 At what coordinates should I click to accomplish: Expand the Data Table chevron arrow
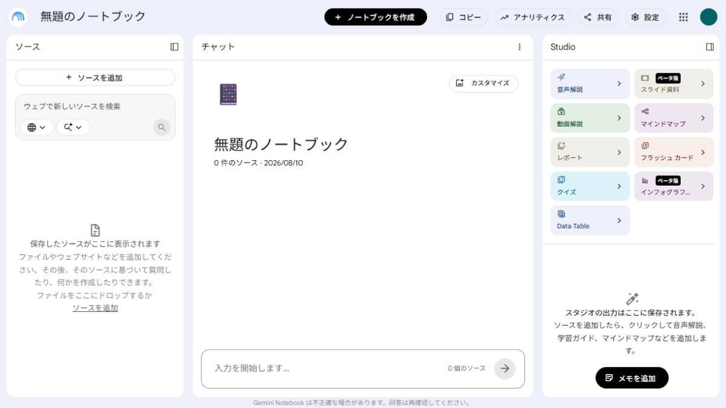pyautogui.click(x=619, y=221)
